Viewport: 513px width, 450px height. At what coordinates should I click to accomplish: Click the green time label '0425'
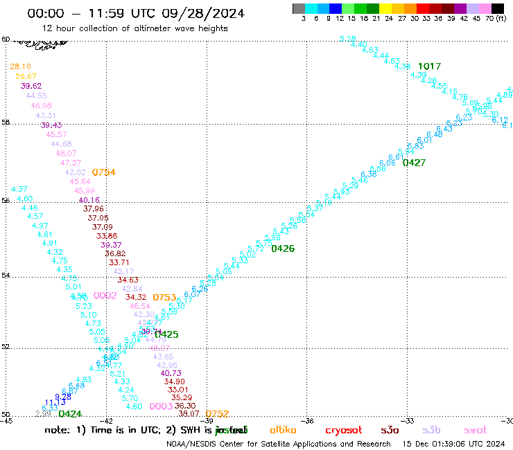pyautogui.click(x=167, y=334)
